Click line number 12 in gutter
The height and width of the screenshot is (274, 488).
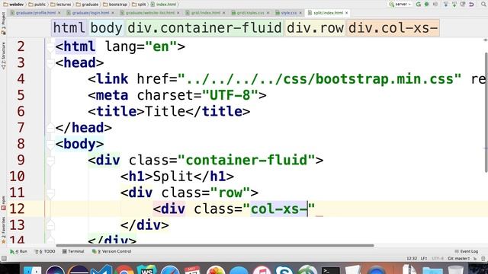[x=17, y=209]
